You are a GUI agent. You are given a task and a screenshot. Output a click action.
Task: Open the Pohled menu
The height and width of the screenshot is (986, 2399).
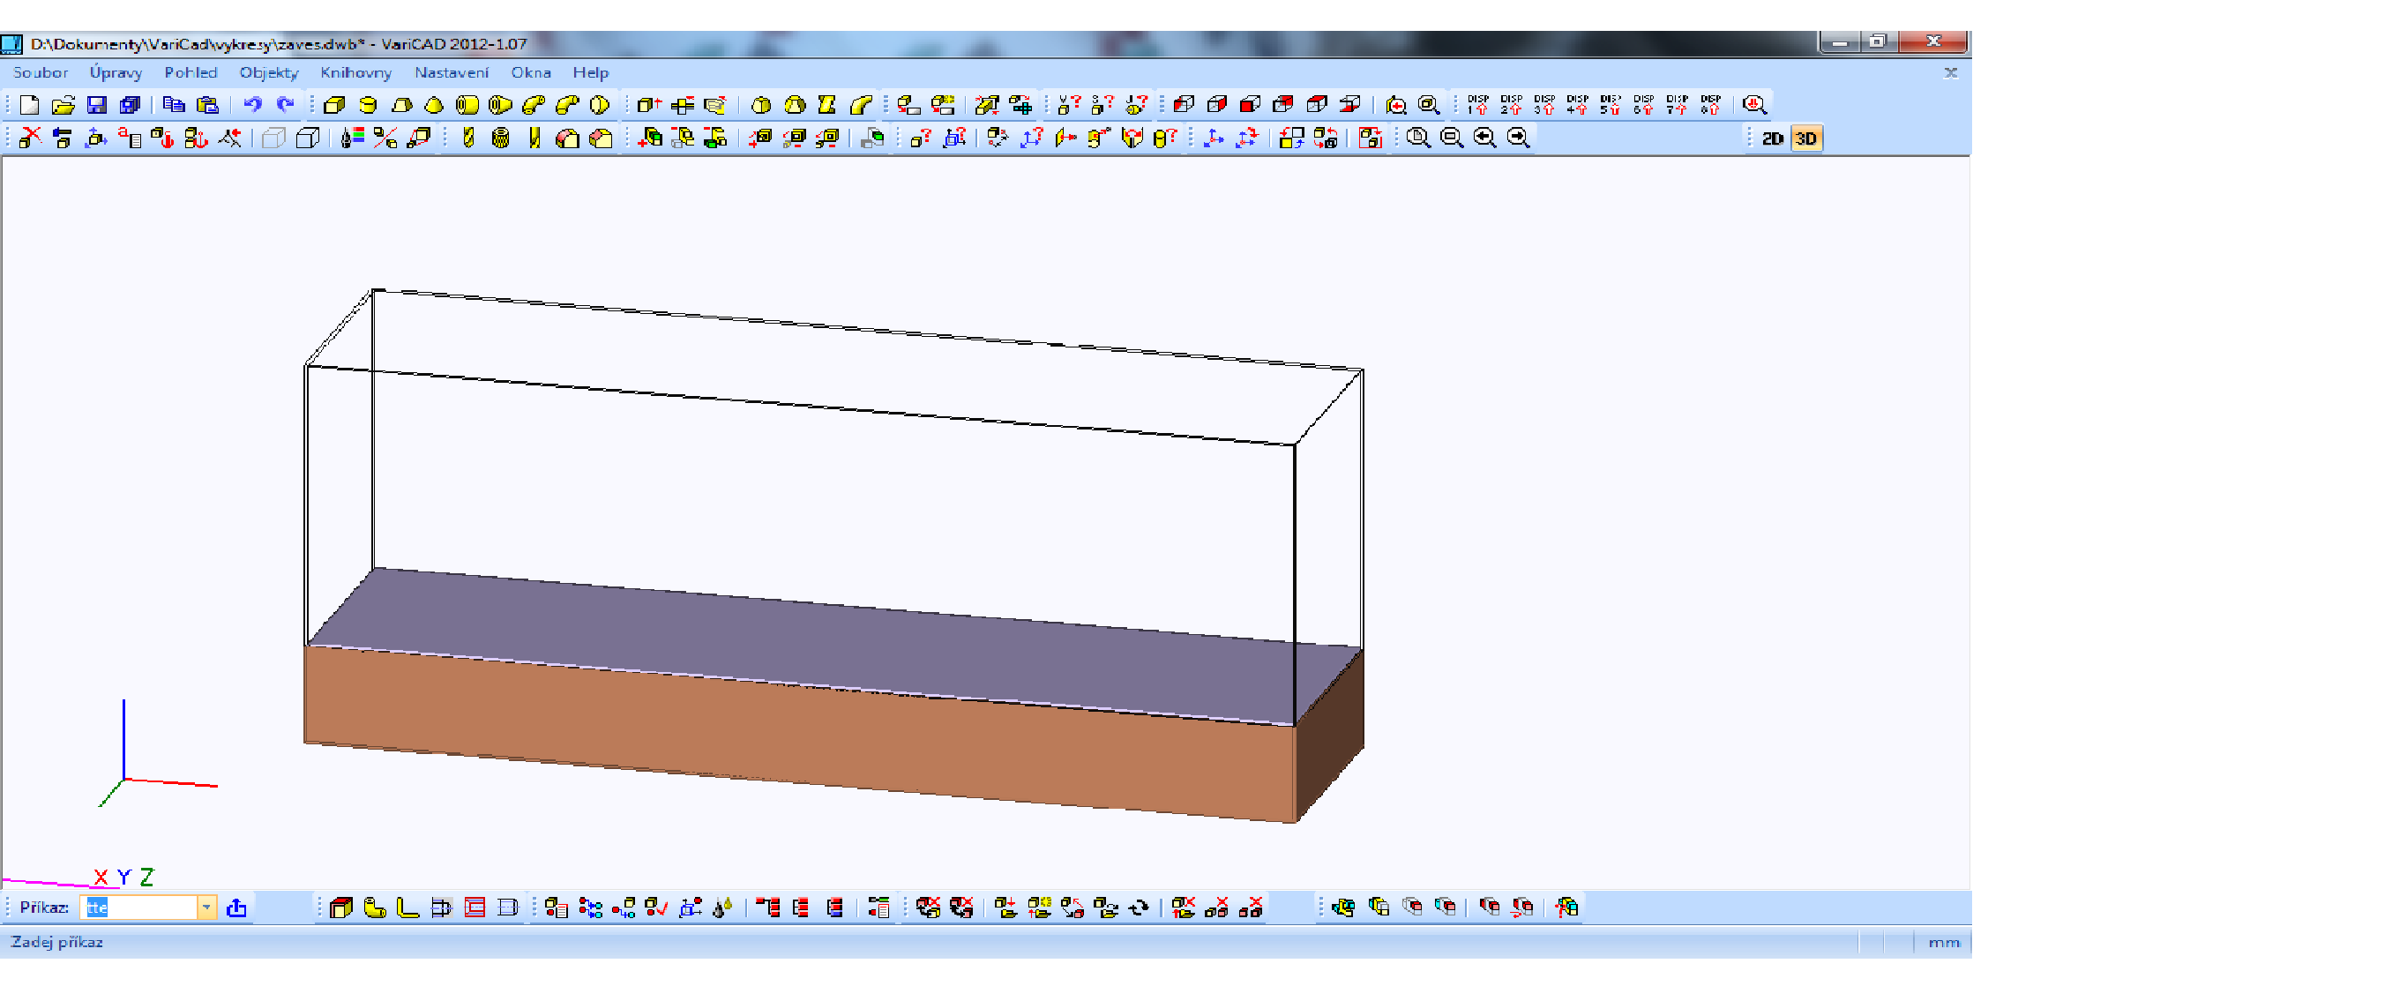coord(190,72)
